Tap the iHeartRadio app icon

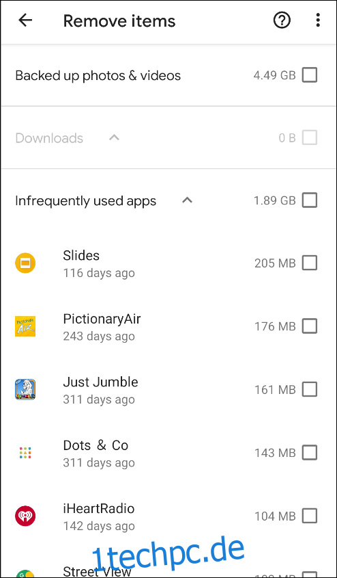point(25,515)
